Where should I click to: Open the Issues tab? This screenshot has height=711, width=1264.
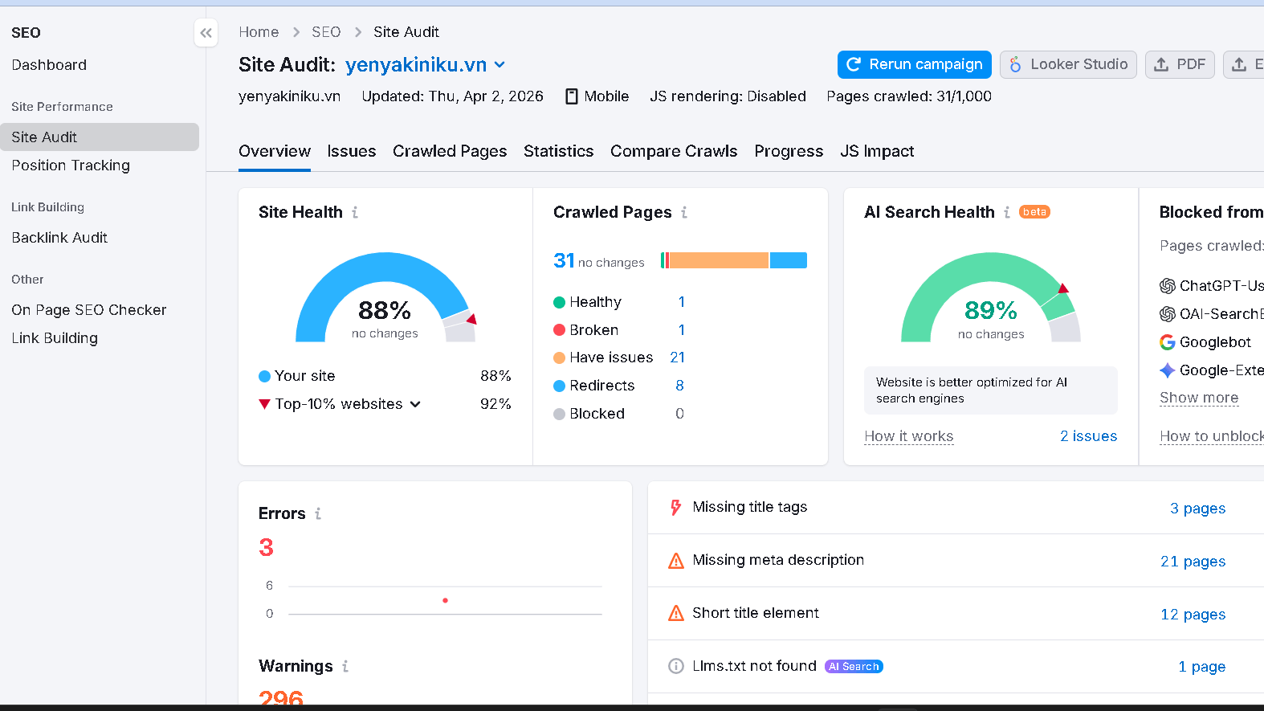tap(352, 151)
